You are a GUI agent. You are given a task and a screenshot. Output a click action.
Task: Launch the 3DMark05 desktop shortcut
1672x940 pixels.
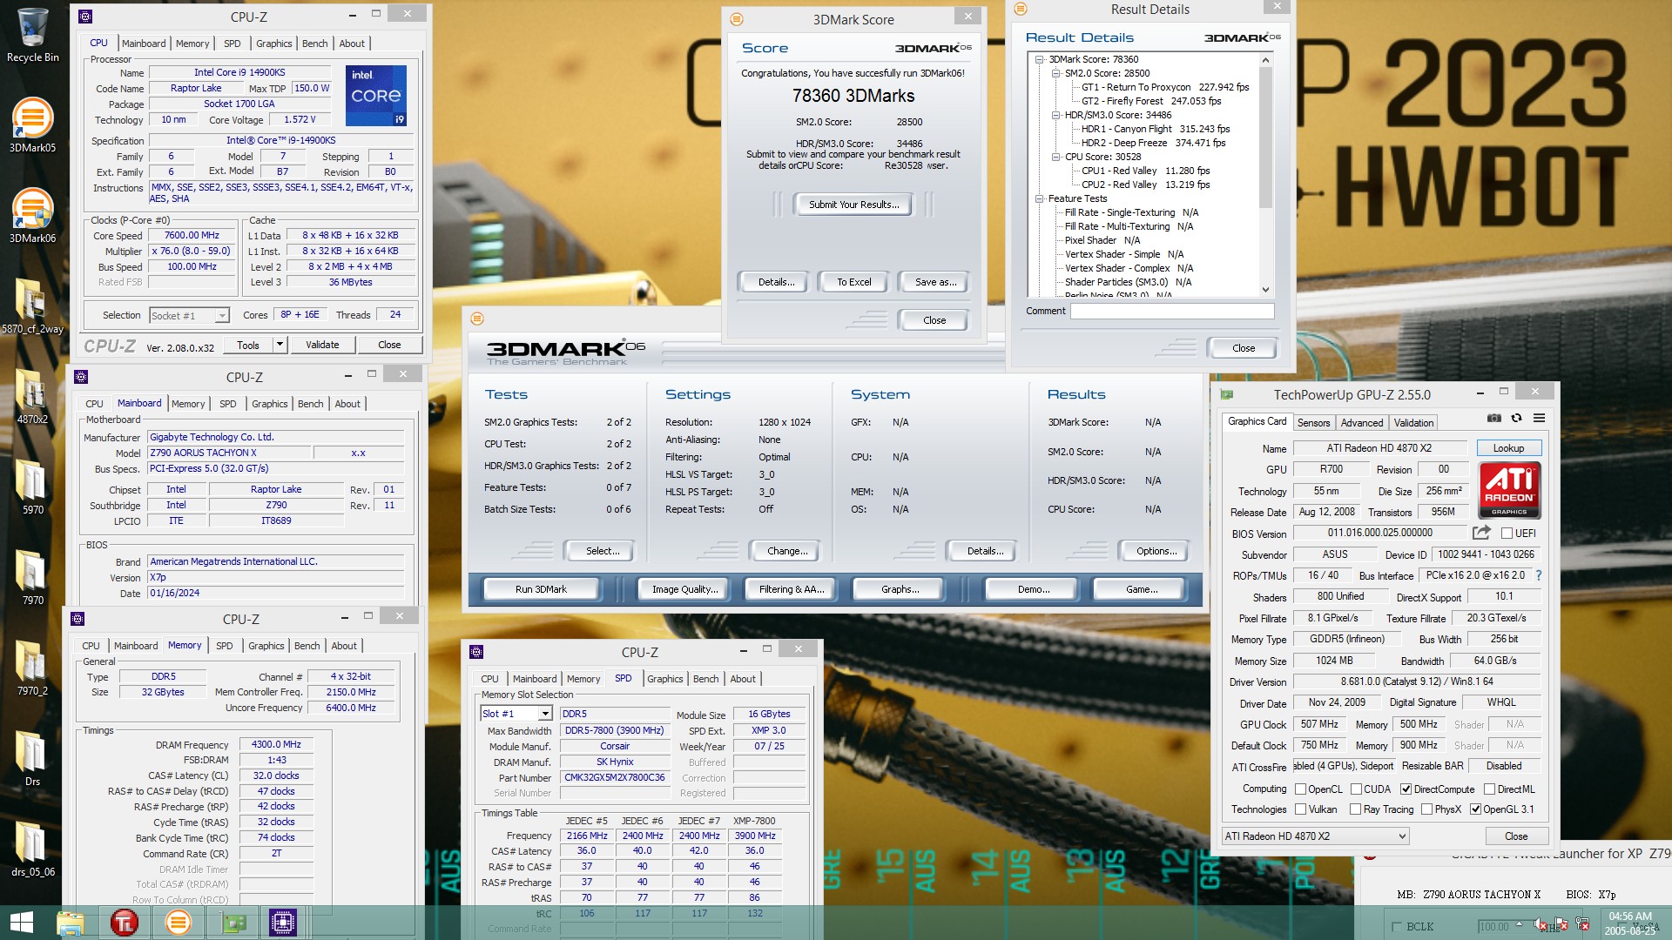click(x=32, y=126)
